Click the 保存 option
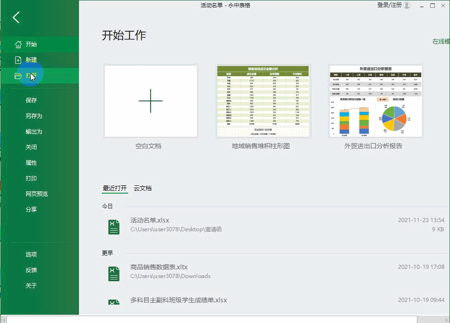450x323 pixels. [x=31, y=100]
